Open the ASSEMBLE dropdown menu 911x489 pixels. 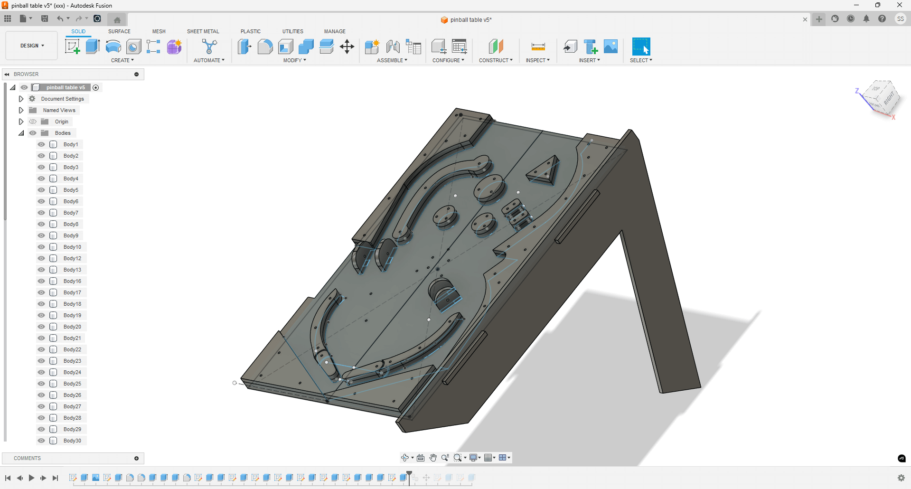pyautogui.click(x=392, y=60)
